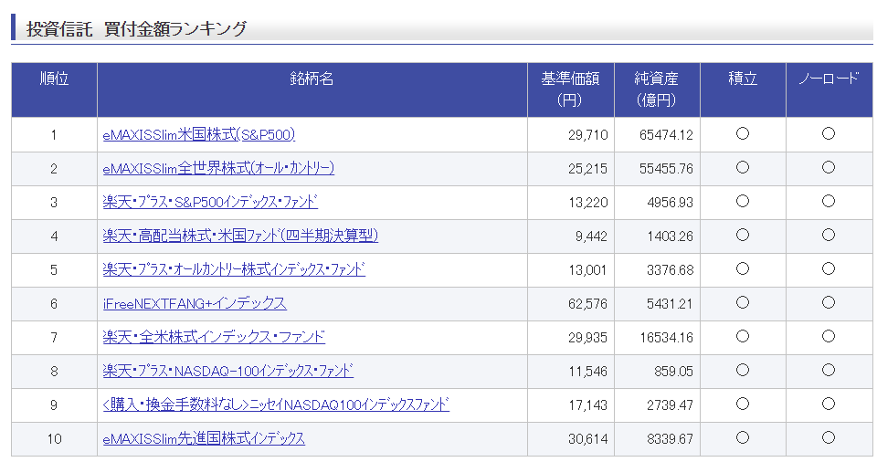Open iFreeNEXTFANG+インデックス fund link
The height and width of the screenshot is (462, 877).
(194, 303)
